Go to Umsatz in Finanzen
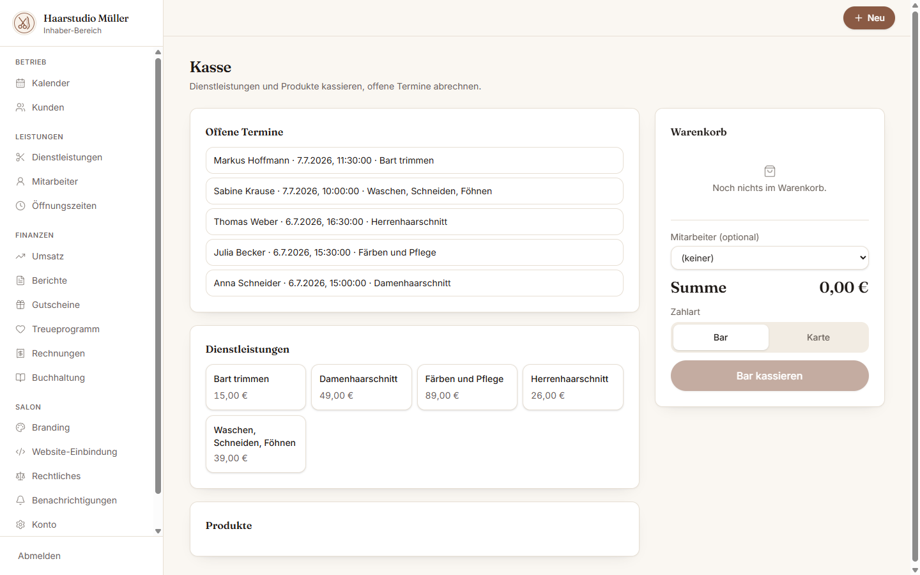Image resolution: width=920 pixels, height=575 pixels. click(x=77, y=256)
